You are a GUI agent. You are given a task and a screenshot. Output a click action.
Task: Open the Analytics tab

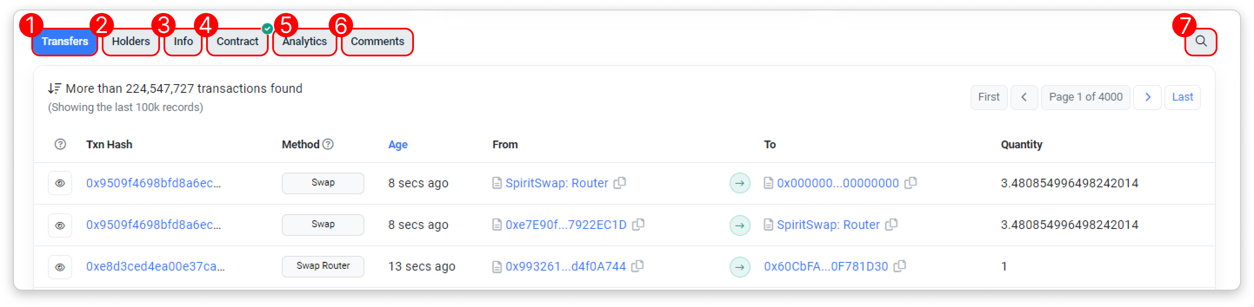coord(304,42)
